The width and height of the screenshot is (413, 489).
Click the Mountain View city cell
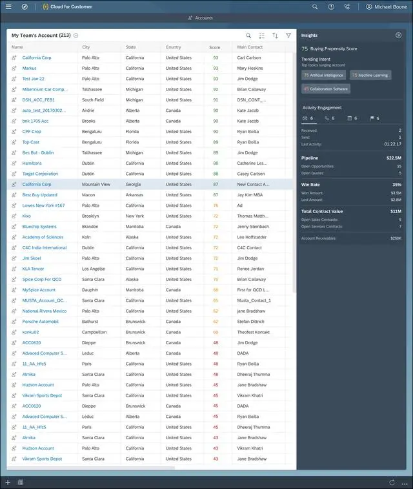(x=96, y=185)
